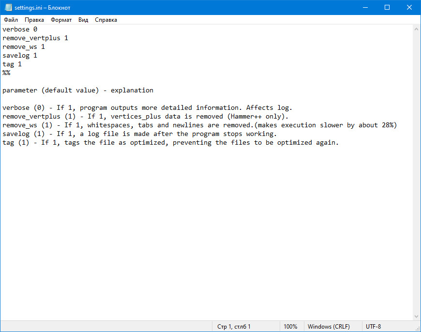
Task: Open the Вид menu
Action: (x=83, y=20)
